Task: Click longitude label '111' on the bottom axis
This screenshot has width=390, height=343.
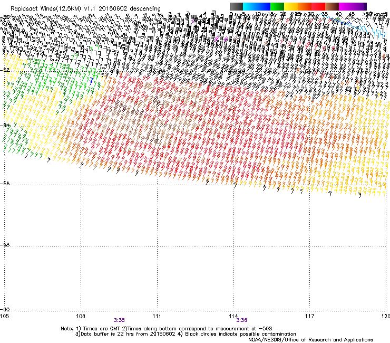Action: tap(157, 316)
